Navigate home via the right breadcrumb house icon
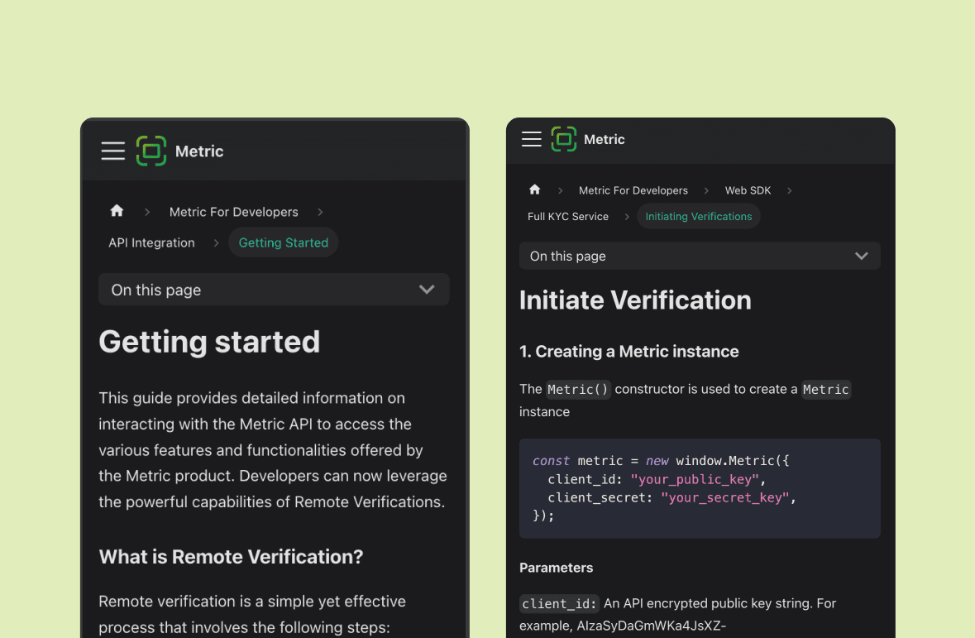Screen dimensions: 975x638 coord(535,189)
